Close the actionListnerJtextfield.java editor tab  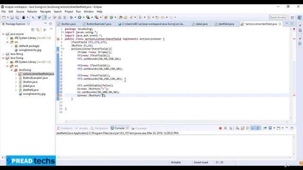click(280, 24)
